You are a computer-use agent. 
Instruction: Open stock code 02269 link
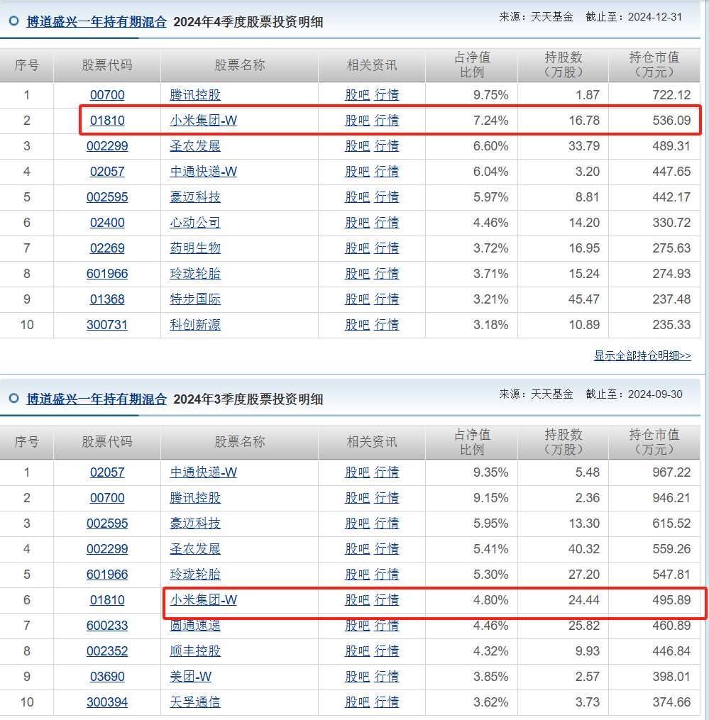107,248
